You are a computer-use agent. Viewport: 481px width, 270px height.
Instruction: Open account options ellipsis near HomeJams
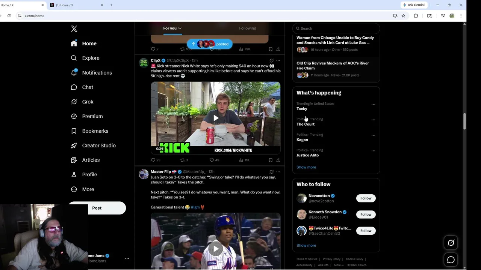tap(127, 258)
